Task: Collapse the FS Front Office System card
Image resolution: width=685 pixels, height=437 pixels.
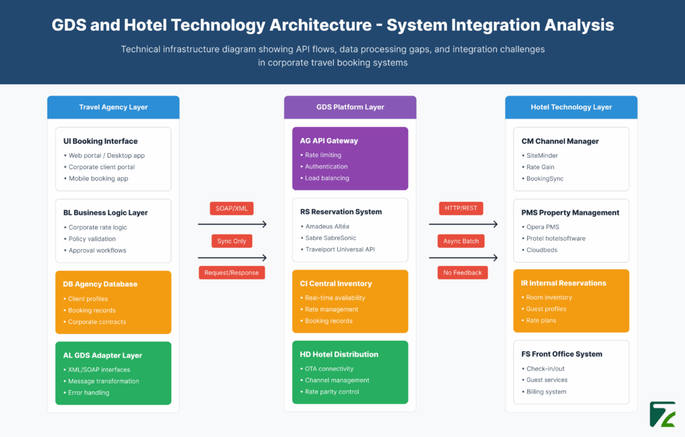Action: point(571,373)
